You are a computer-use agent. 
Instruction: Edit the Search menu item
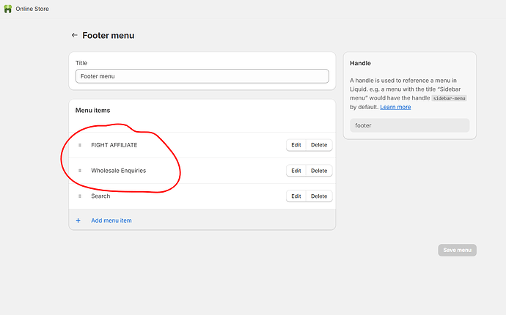(x=296, y=196)
